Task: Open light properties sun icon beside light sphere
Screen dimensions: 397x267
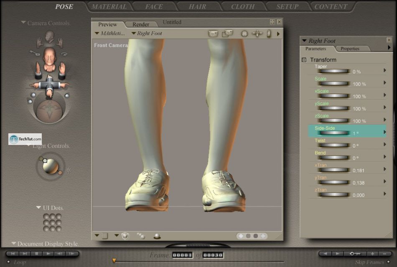Action: pos(69,171)
